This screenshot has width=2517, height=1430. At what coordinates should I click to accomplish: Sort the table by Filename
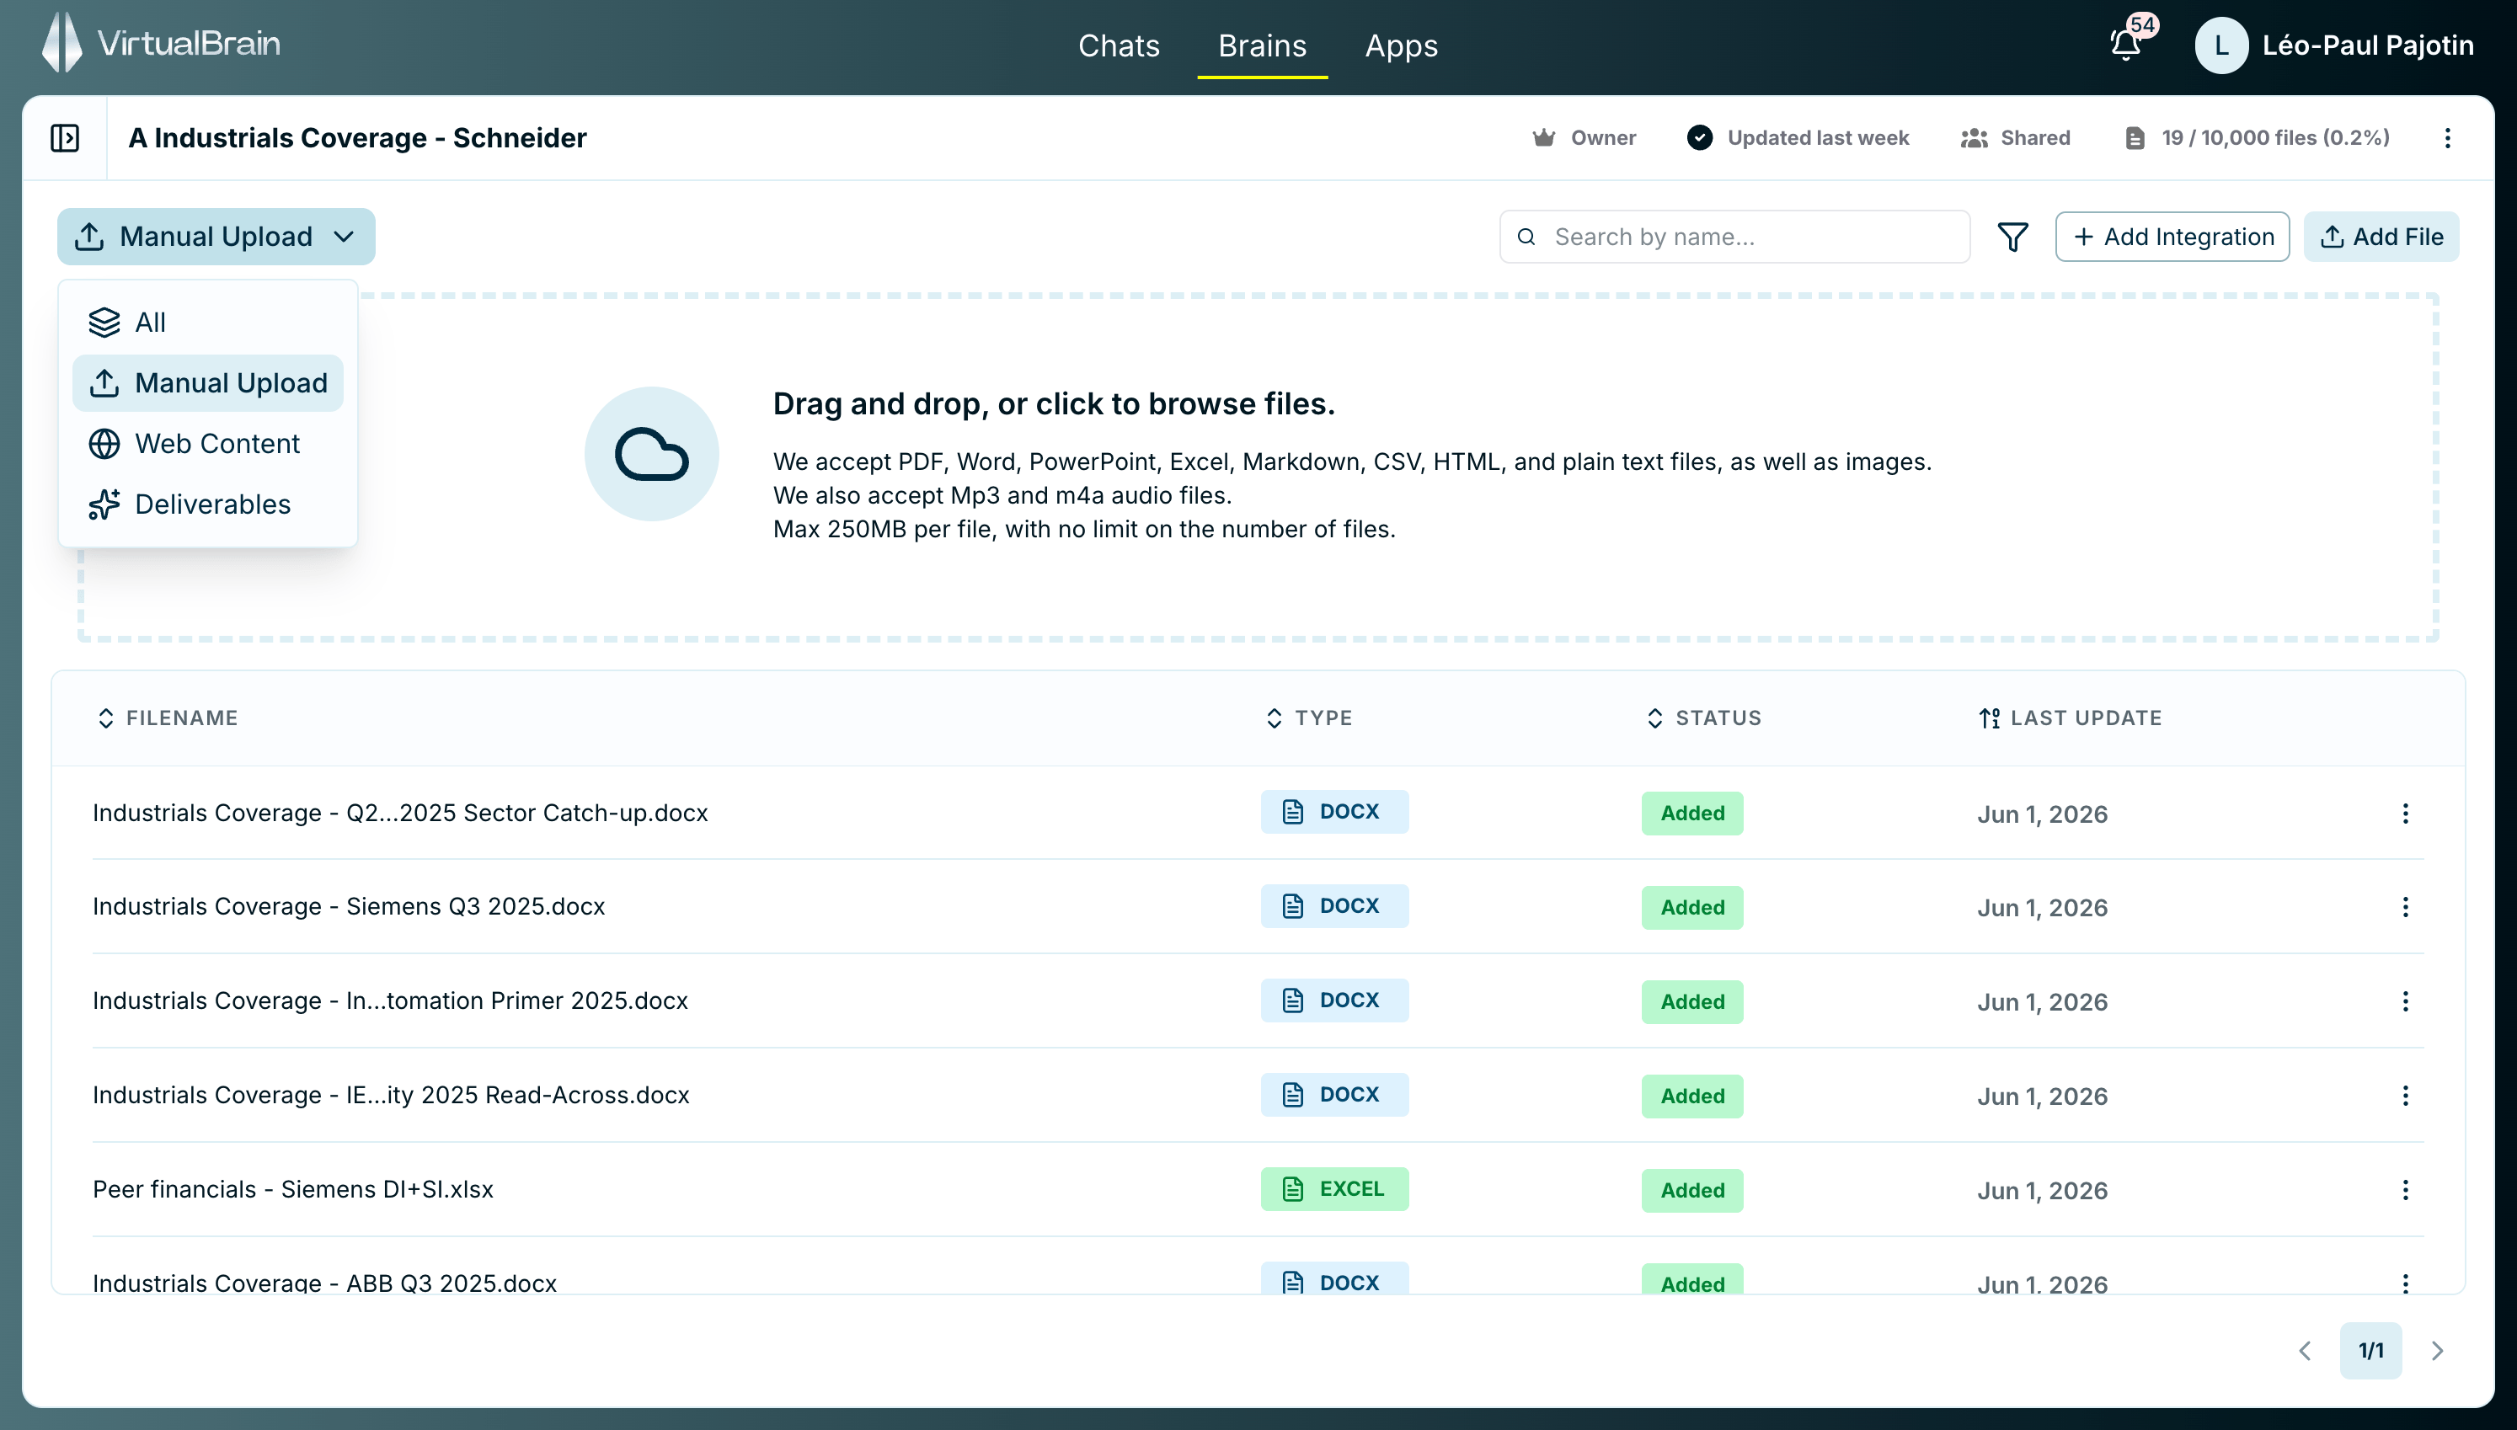point(167,718)
